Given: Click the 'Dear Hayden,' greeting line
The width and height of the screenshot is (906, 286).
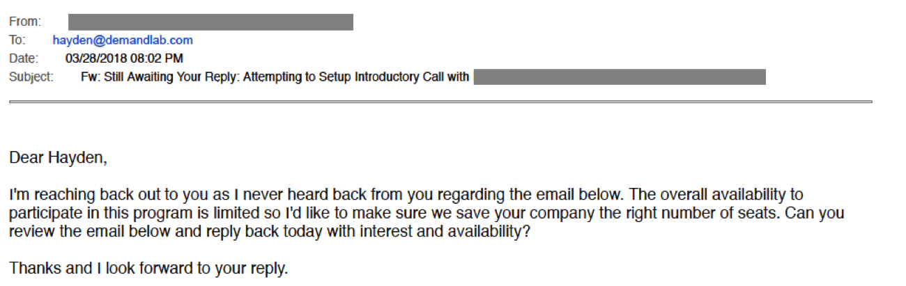Looking at the screenshot, I should coord(59,159).
